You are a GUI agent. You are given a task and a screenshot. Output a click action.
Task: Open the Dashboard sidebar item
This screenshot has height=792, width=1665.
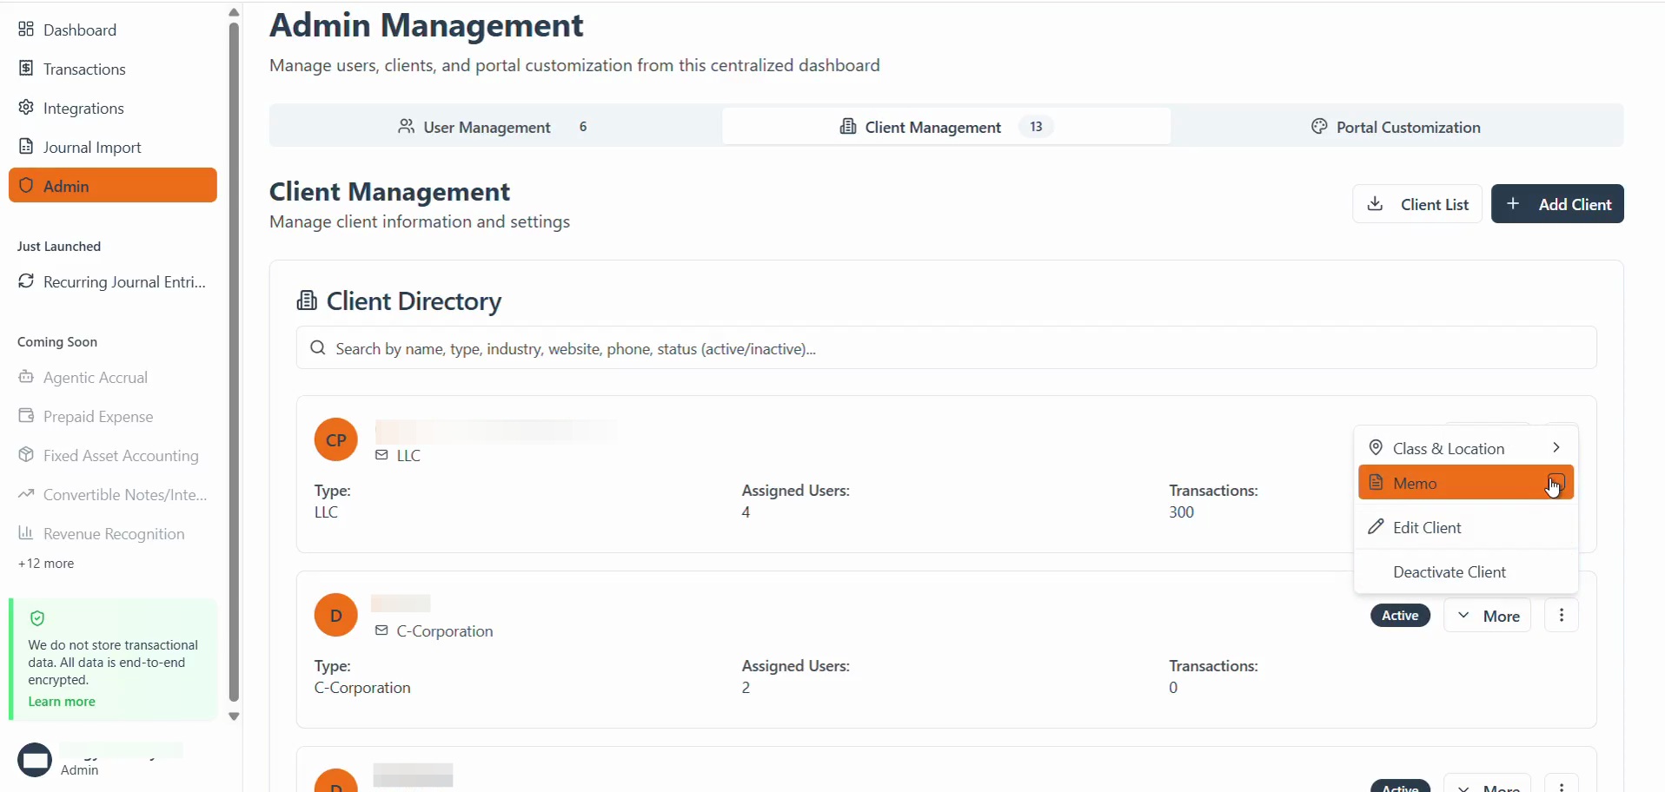pos(112,30)
